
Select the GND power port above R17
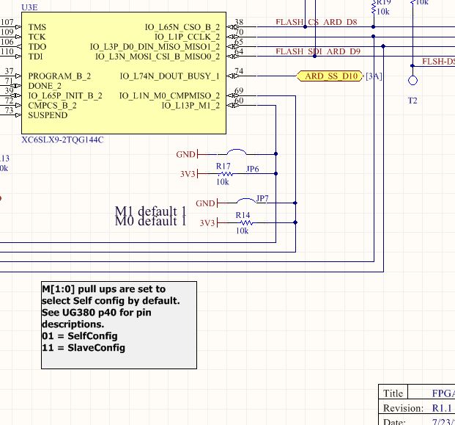point(186,154)
